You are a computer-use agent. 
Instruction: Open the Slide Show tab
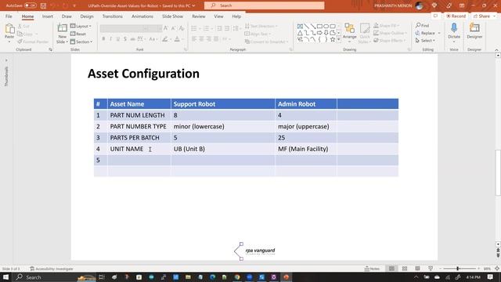coord(172,16)
